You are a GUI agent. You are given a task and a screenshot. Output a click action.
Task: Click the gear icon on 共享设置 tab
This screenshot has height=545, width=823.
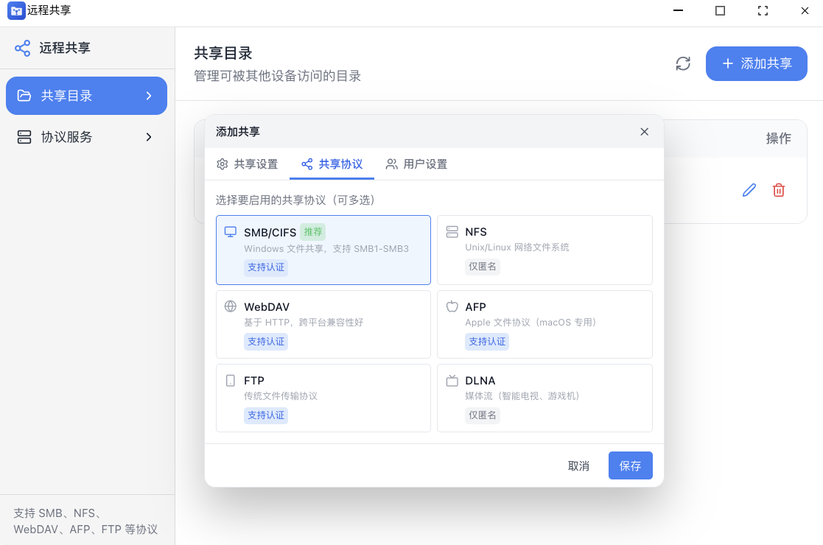click(x=223, y=164)
